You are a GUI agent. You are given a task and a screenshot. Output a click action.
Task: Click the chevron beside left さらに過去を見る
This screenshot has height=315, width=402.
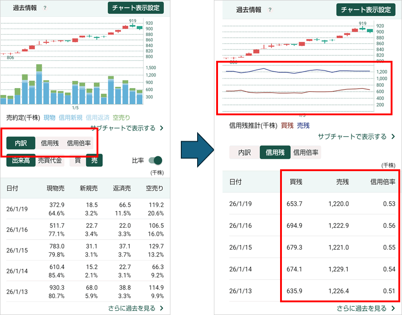tap(161, 309)
